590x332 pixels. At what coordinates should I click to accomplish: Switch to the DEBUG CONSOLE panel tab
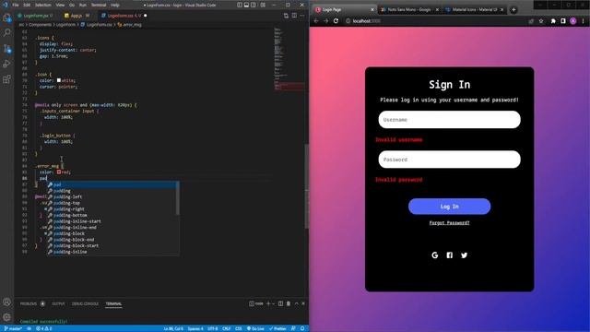pos(85,303)
